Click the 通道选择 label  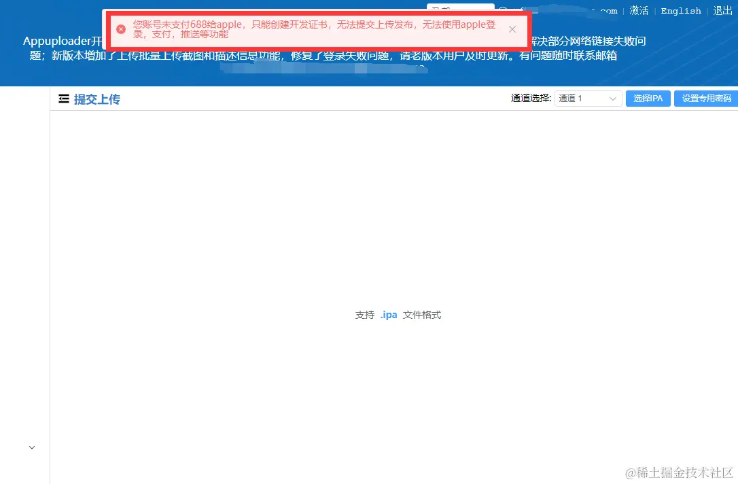coord(531,98)
